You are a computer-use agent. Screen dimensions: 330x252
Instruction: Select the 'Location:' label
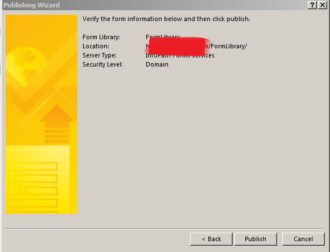tap(96, 46)
